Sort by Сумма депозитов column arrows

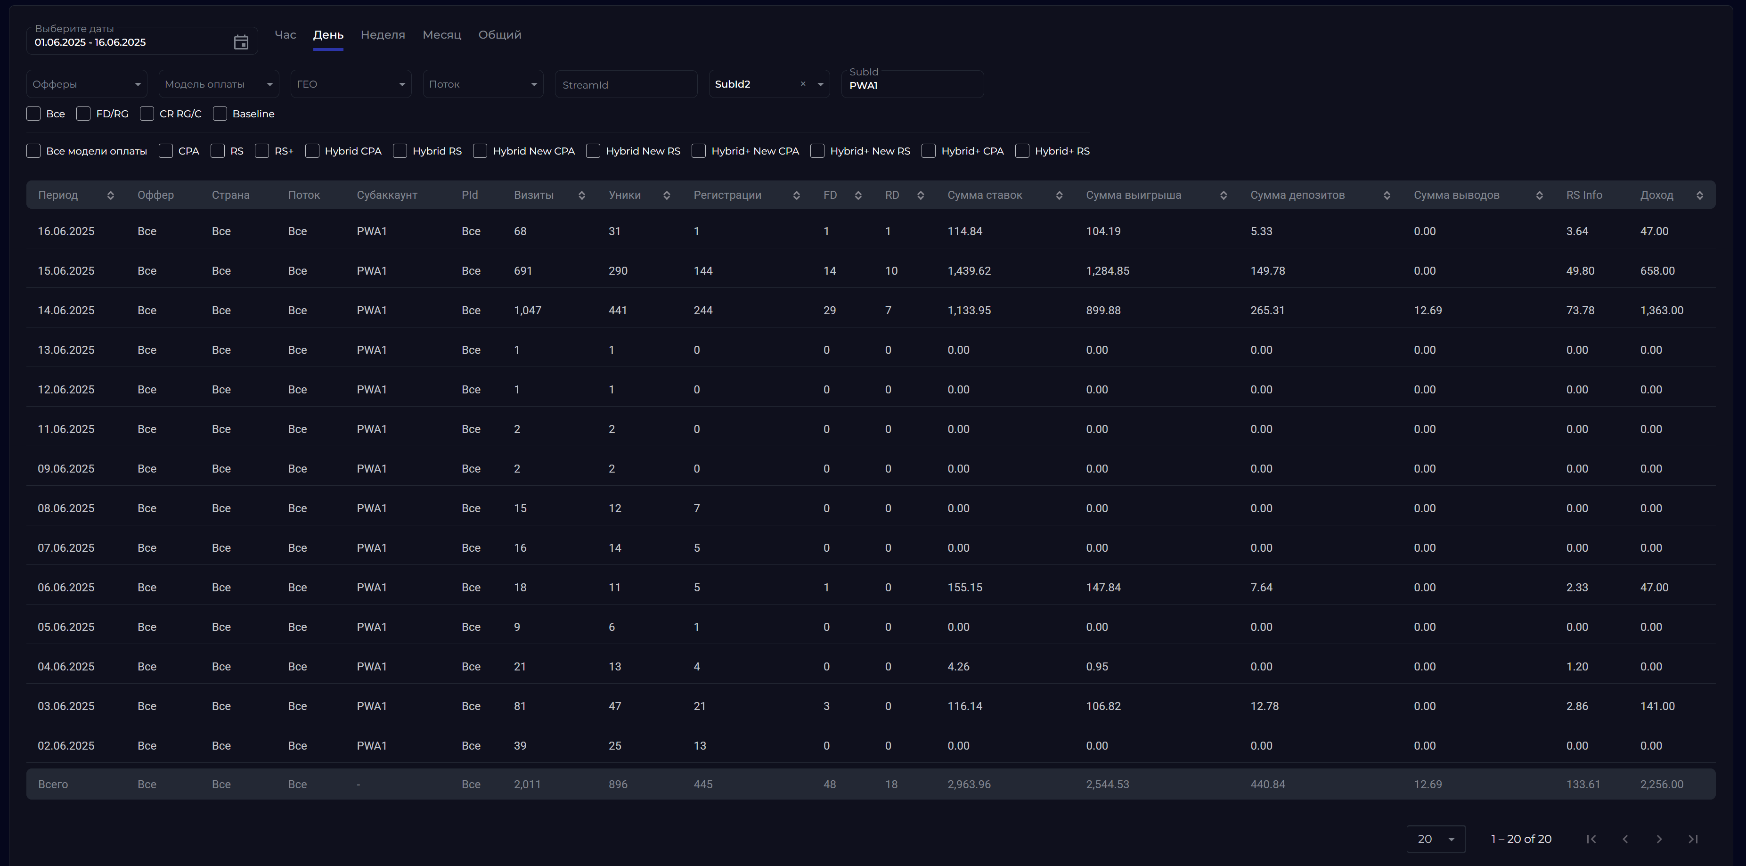coord(1387,196)
